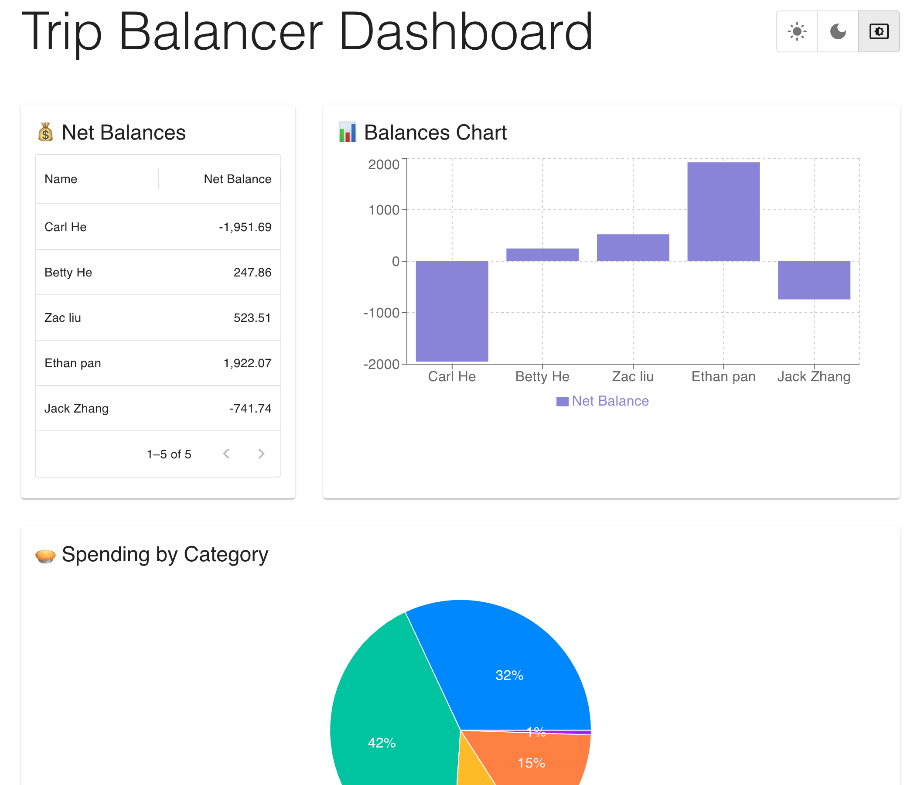Image resolution: width=921 pixels, height=785 pixels.
Task: Sort table by Net Balance column header
Action: tap(237, 179)
